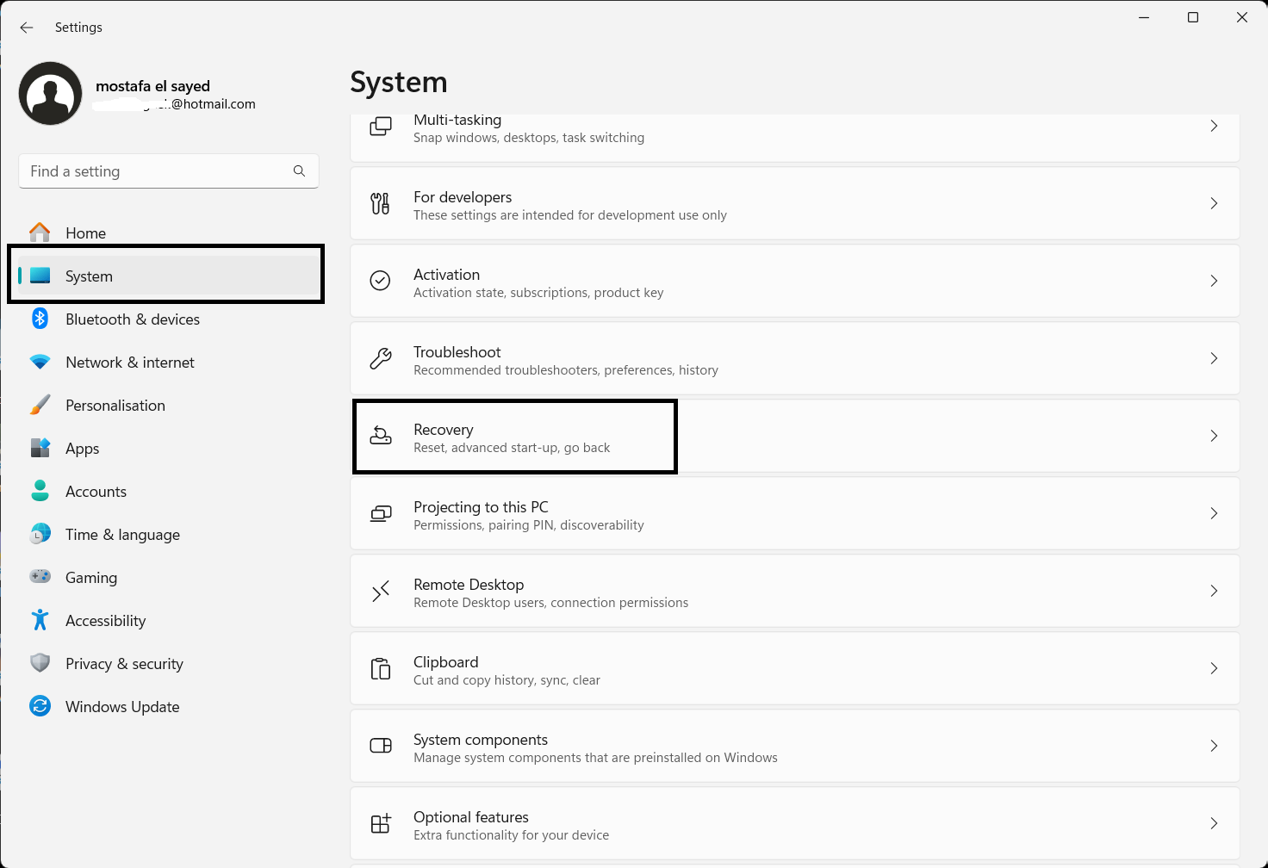Click the Recovery drive icon
Image resolution: width=1268 pixels, height=868 pixels.
coord(381,436)
